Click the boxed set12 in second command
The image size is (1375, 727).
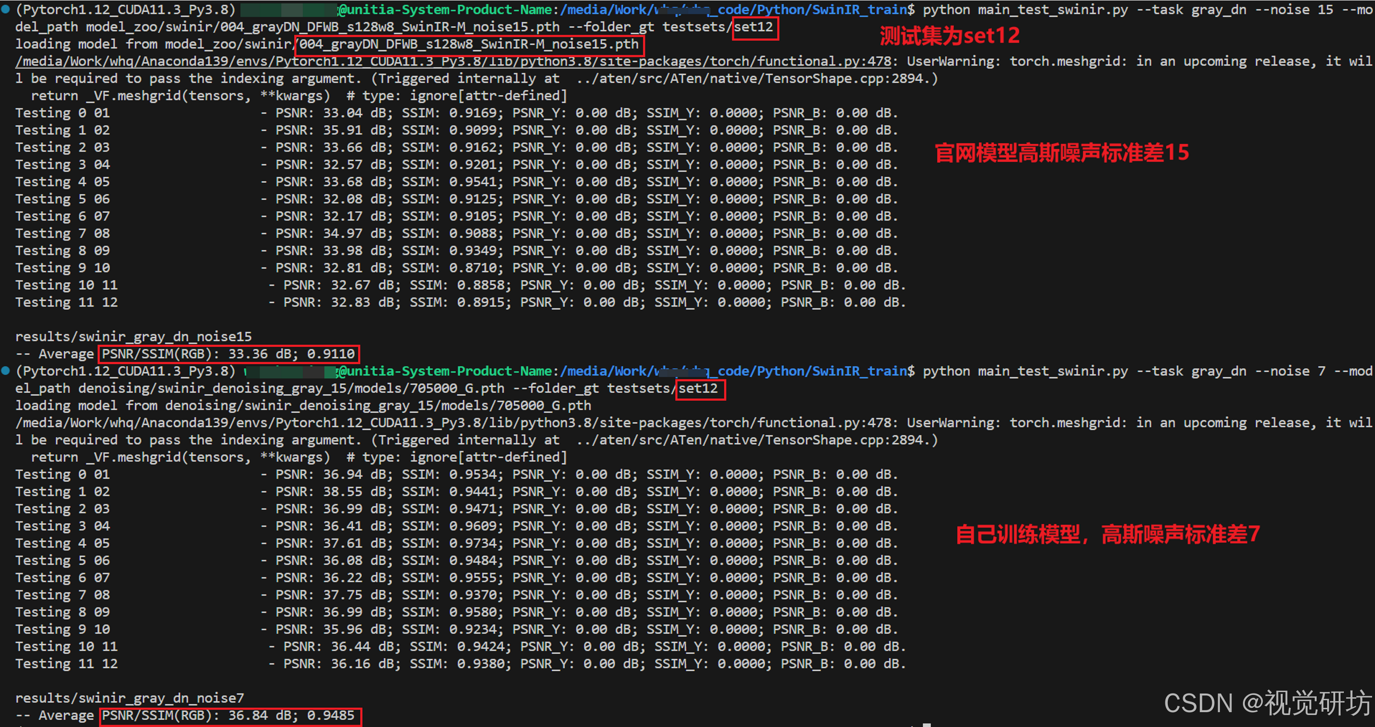[700, 388]
